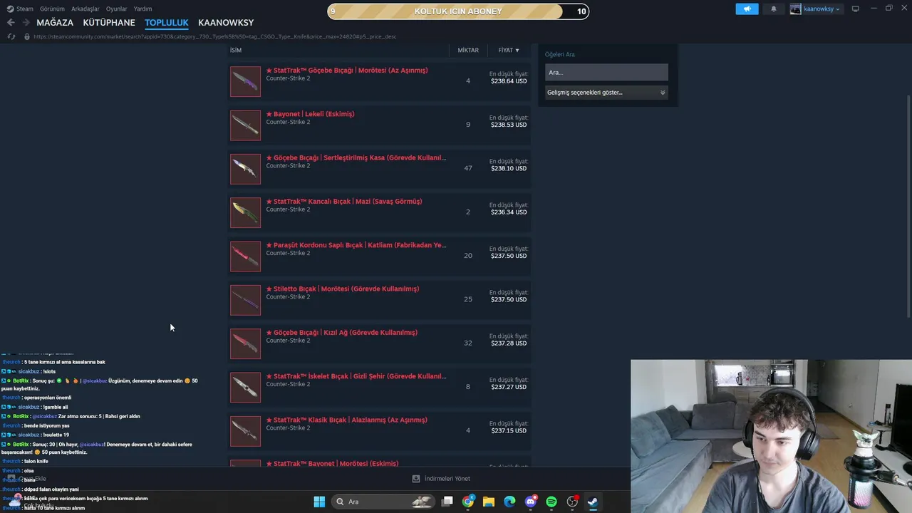The width and height of the screenshot is (912, 513).
Task: Open the Oyunlar menu
Action: click(x=117, y=9)
